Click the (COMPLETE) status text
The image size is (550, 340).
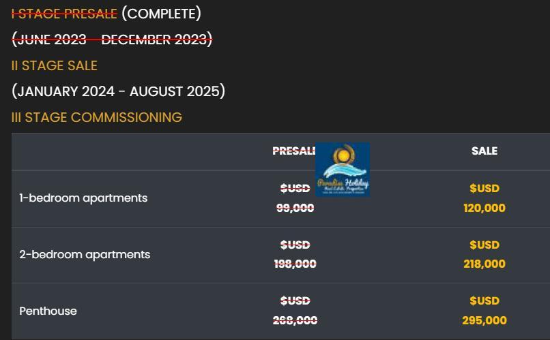coord(161,14)
